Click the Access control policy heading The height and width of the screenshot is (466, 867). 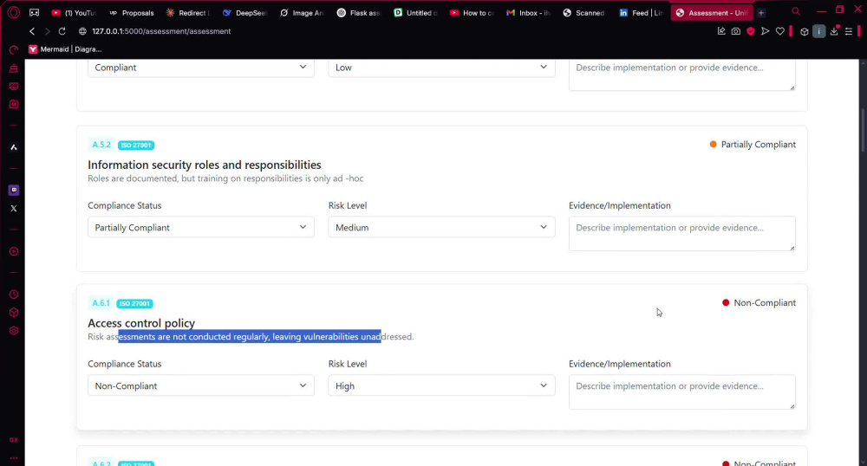(141, 323)
